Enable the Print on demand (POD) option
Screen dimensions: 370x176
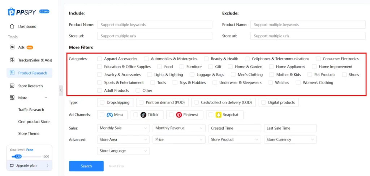[141, 102]
